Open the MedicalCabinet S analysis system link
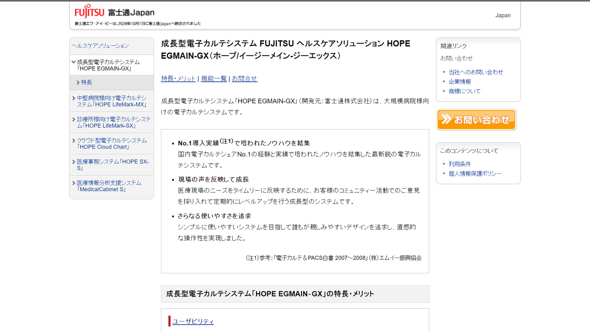The width and height of the screenshot is (590, 332). (x=109, y=186)
